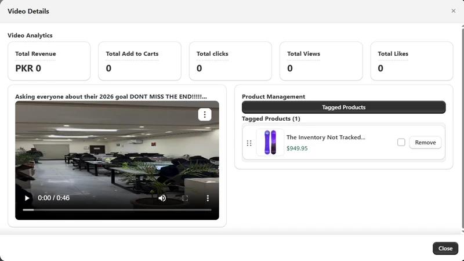Click the Close button at bottom
This screenshot has width=464, height=261.
445,248
